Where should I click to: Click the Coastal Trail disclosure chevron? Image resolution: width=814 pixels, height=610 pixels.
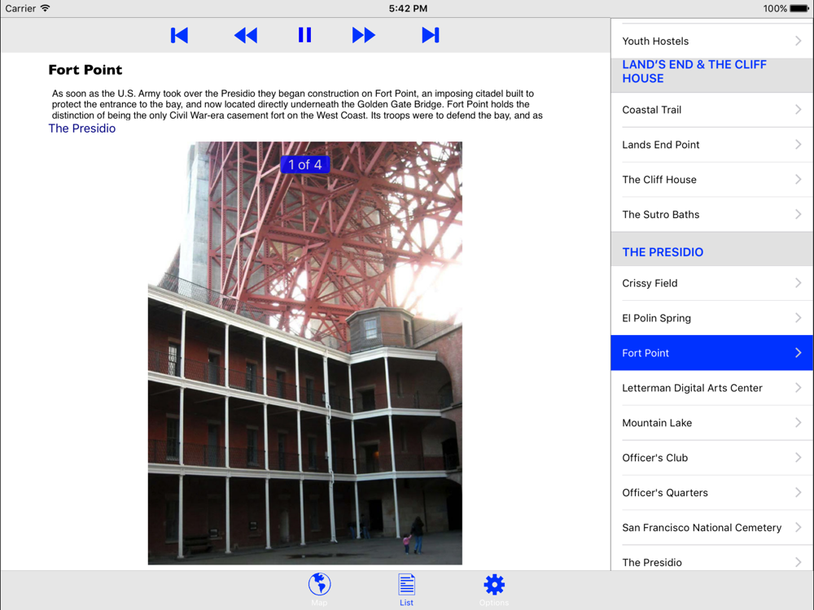coord(799,110)
